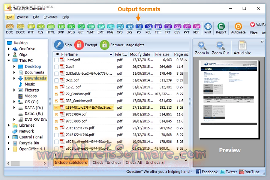
Task: Tick checkbox for 3-11.pdf
Action: pos(56,81)
